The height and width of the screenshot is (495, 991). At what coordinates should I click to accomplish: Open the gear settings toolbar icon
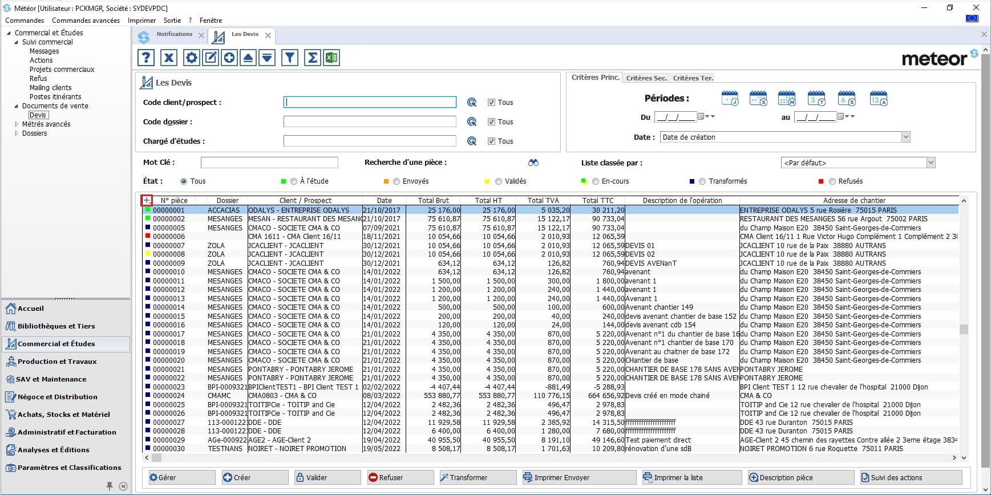[x=191, y=58]
